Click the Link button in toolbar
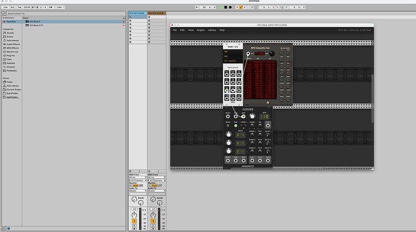The image size is (416, 232). tap(5, 7)
